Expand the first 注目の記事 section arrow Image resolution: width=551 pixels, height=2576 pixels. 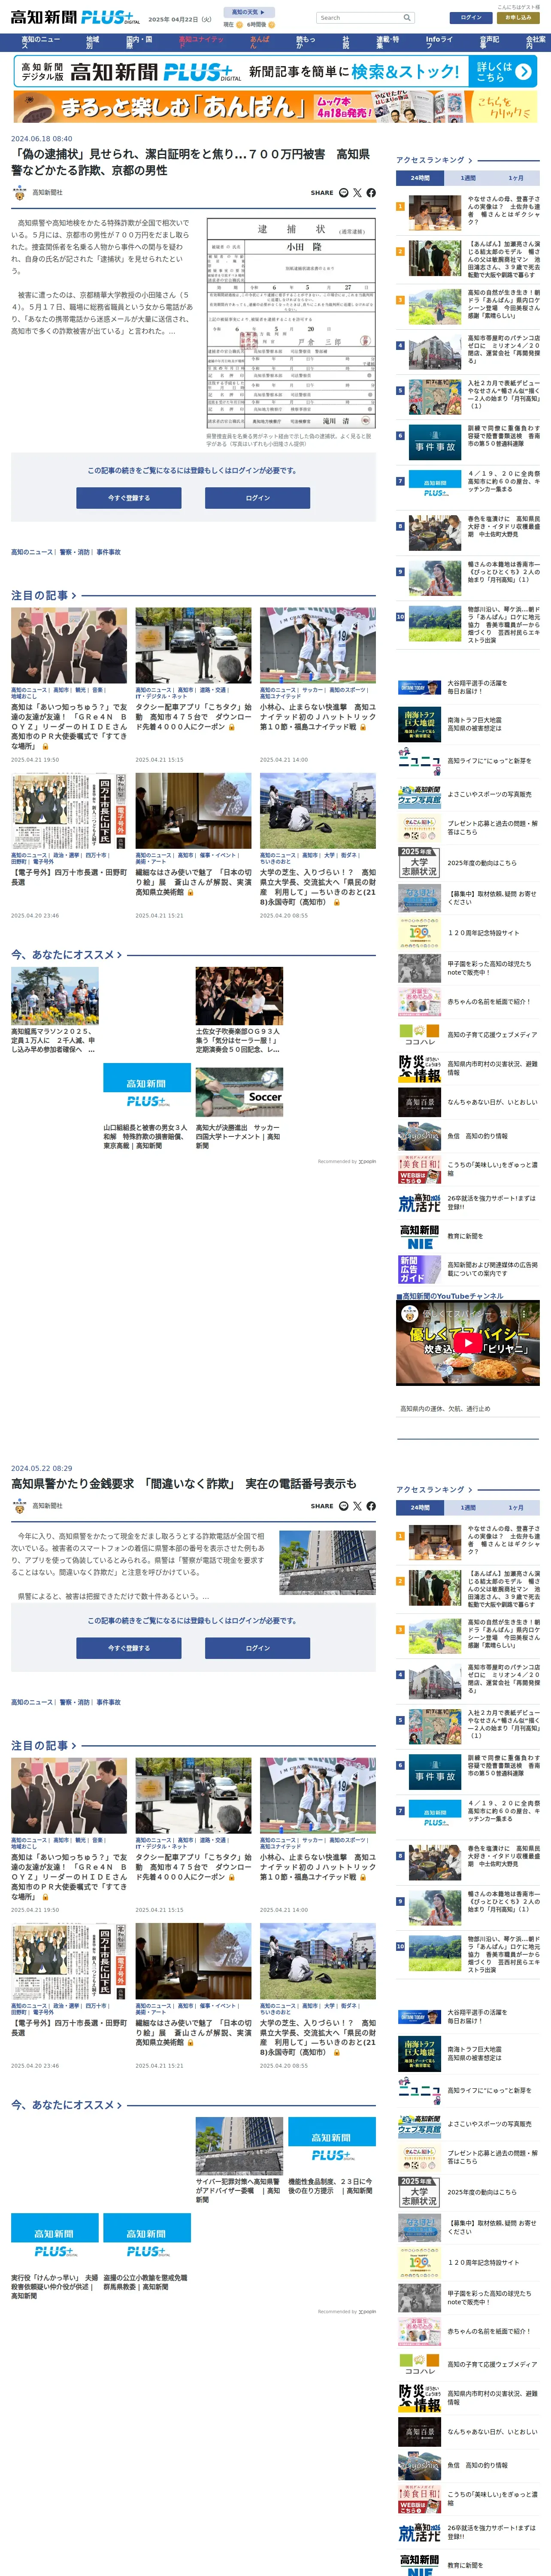[74, 595]
